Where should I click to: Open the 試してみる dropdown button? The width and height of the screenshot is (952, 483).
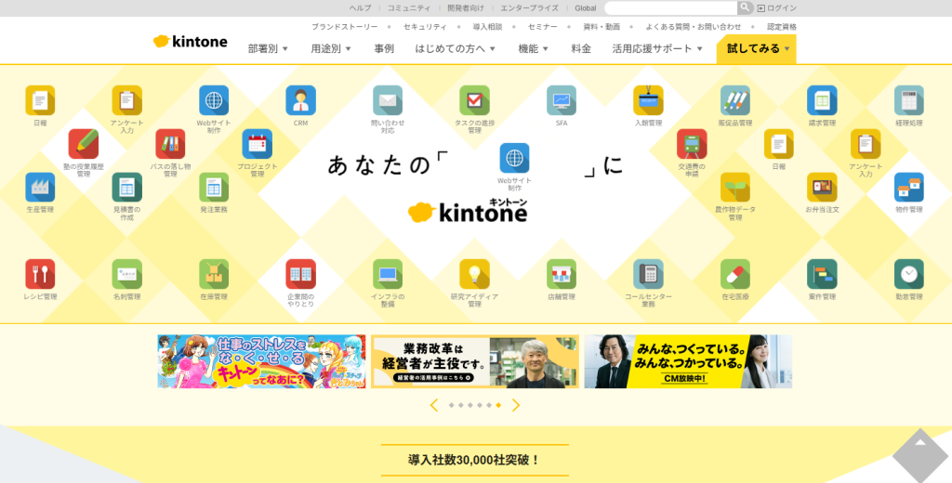click(x=756, y=48)
